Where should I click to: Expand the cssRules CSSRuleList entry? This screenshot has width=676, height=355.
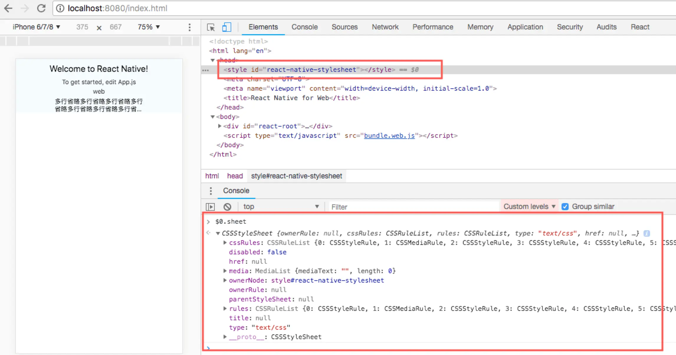coord(225,243)
